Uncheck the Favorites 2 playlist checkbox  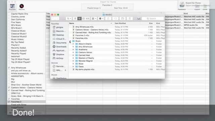point(9,102)
